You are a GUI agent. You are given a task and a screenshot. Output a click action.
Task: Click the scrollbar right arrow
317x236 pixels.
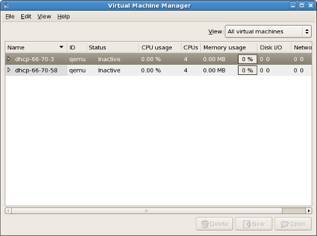309,211
